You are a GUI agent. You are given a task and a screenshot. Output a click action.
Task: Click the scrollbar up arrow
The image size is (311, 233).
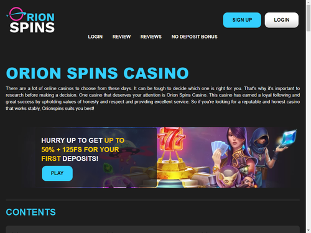tap(309, 2)
